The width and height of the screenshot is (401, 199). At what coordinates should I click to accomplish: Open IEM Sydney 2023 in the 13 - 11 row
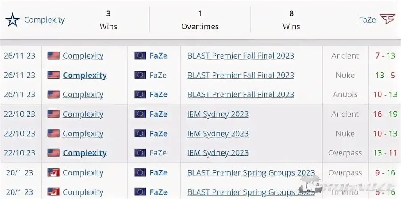[218, 153]
